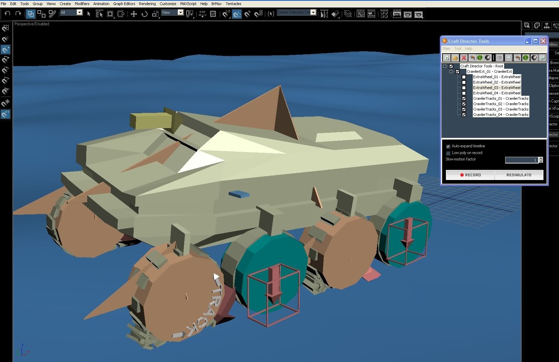The height and width of the screenshot is (362, 559).
Task: Click the Slow-motion factor value field
Action: pos(521,160)
